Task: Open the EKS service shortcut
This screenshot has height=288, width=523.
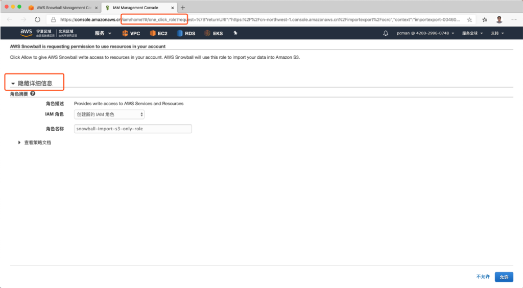Action: point(213,33)
